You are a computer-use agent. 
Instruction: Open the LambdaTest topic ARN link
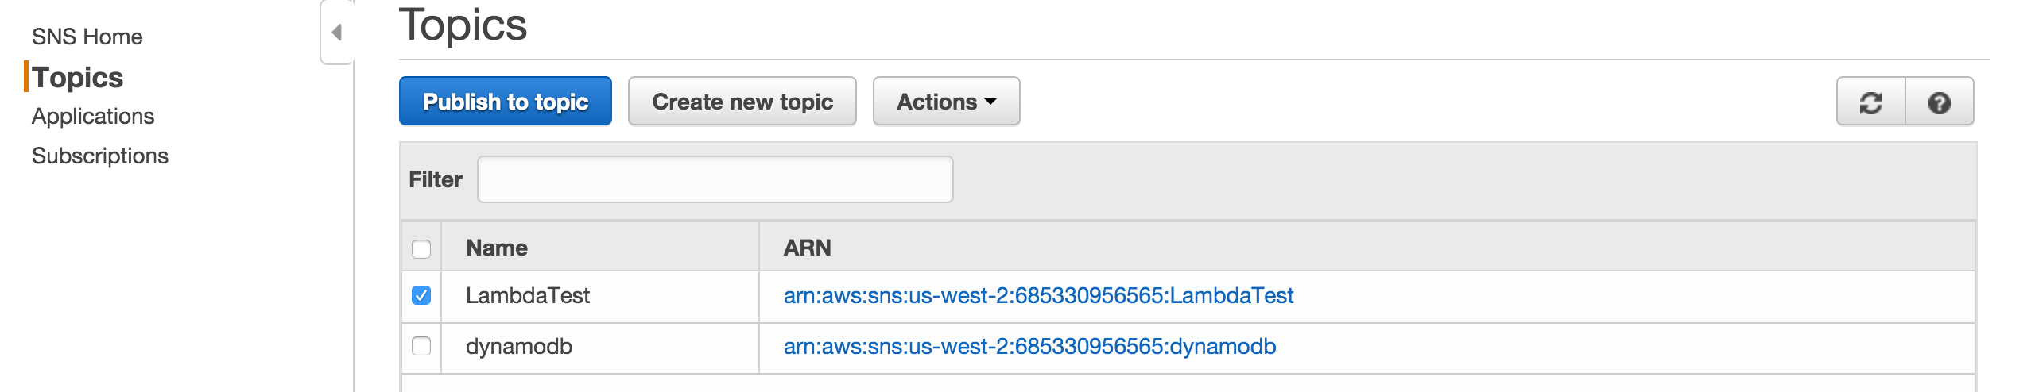[1038, 296]
